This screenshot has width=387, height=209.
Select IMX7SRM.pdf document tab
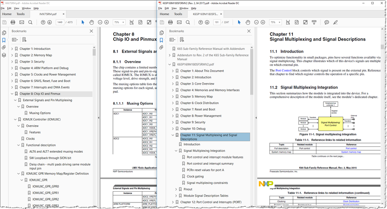click(x=48, y=14)
